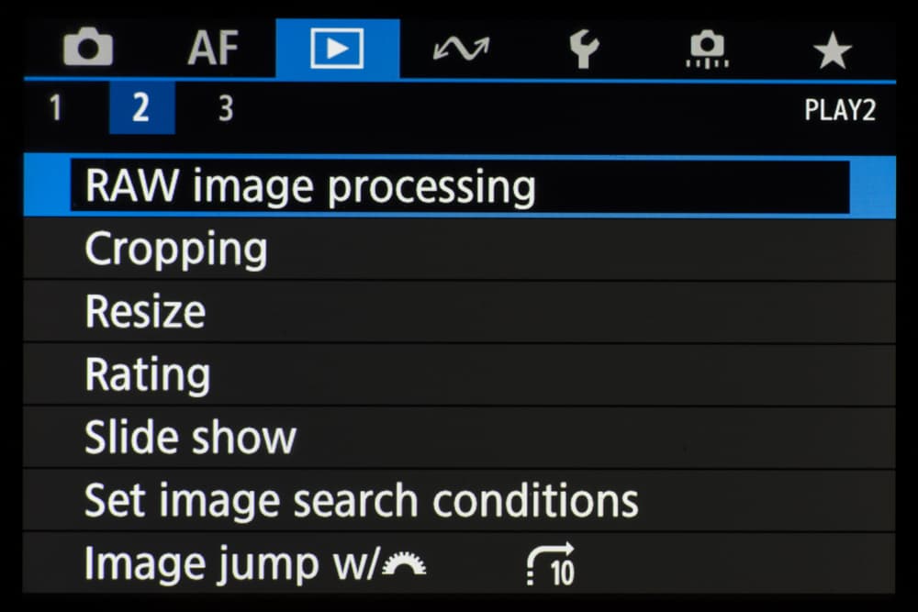Go to Playback sub-page 1
Screen dimensions: 918x612
coord(56,109)
